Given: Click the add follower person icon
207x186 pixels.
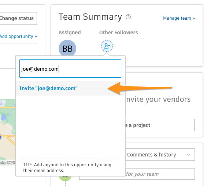Looking at the screenshot, I should click(107, 46).
